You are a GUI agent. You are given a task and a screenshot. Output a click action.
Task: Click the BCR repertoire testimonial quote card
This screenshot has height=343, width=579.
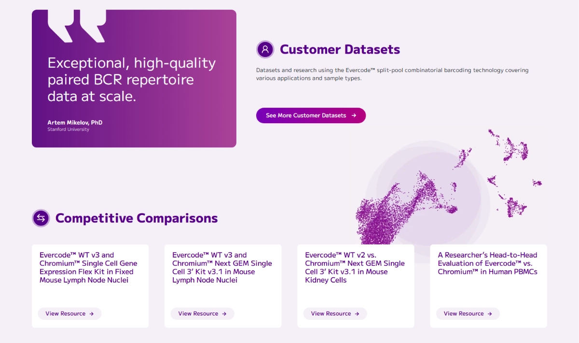(134, 78)
